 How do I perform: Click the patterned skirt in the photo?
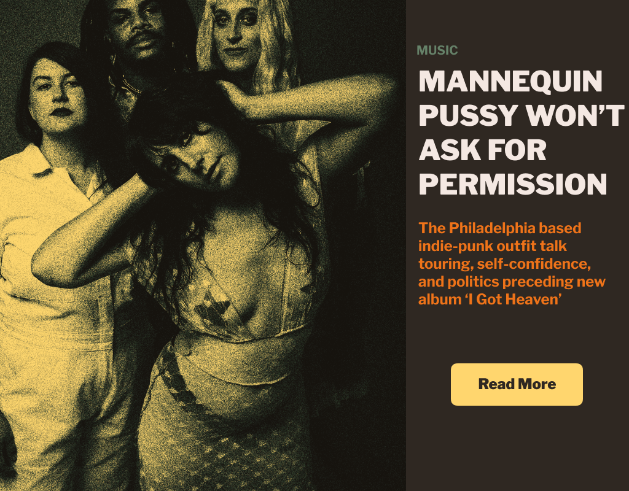(x=225, y=433)
